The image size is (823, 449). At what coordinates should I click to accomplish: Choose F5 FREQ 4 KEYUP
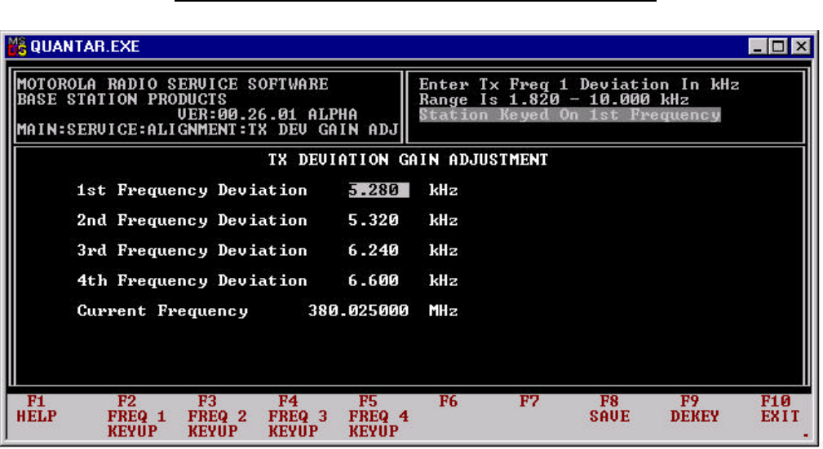378,416
